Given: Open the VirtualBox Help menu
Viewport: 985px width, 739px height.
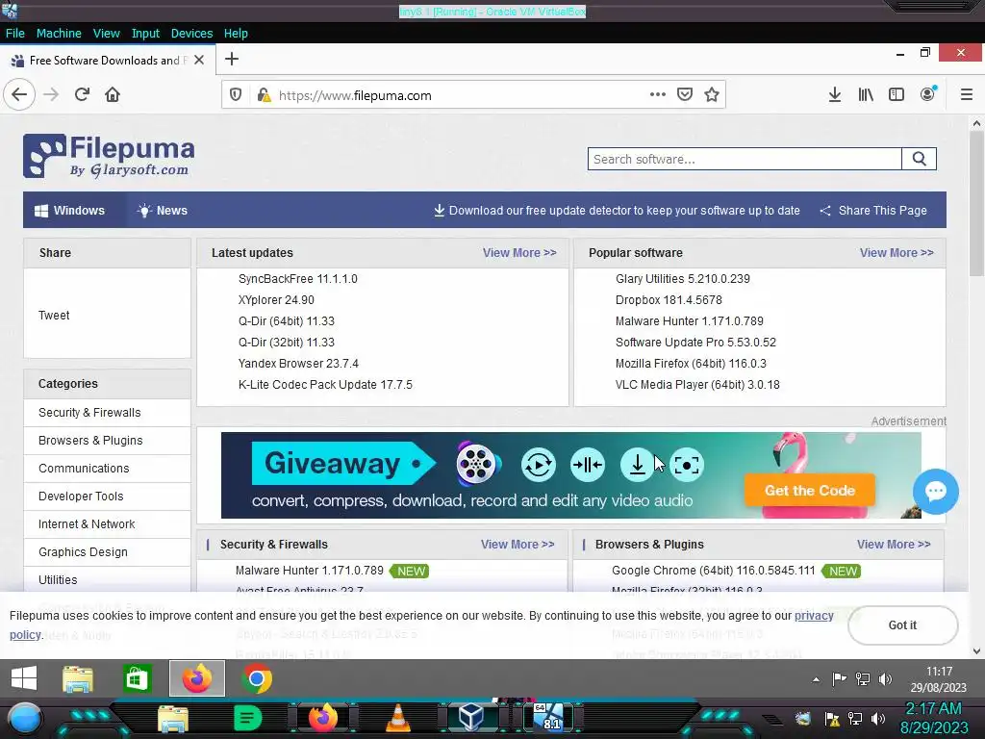Looking at the screenshot, I should pyautogui.click(x=236, y=34).
